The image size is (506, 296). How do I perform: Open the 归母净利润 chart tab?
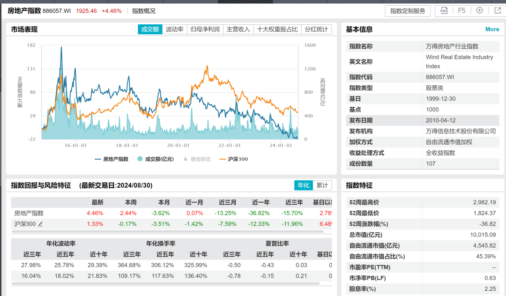(205, 30)
